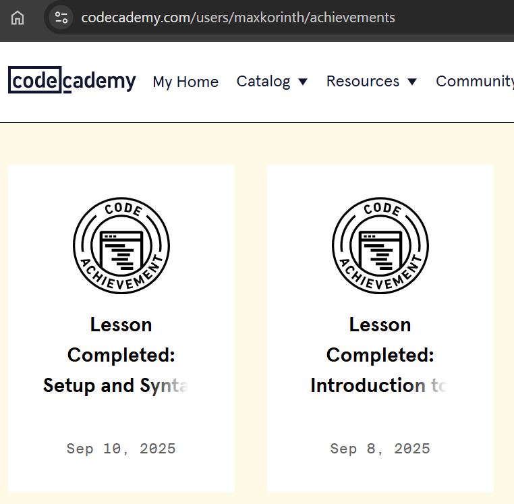Select the Setup and Syntax achievement badge icon
The image size is (514, 504).
(x=121, y=246)
